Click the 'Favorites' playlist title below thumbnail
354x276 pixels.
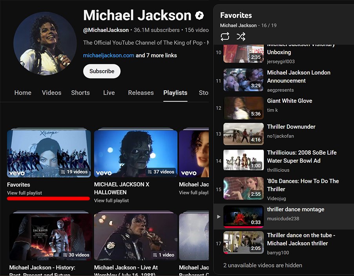click(x=18, y=185)
